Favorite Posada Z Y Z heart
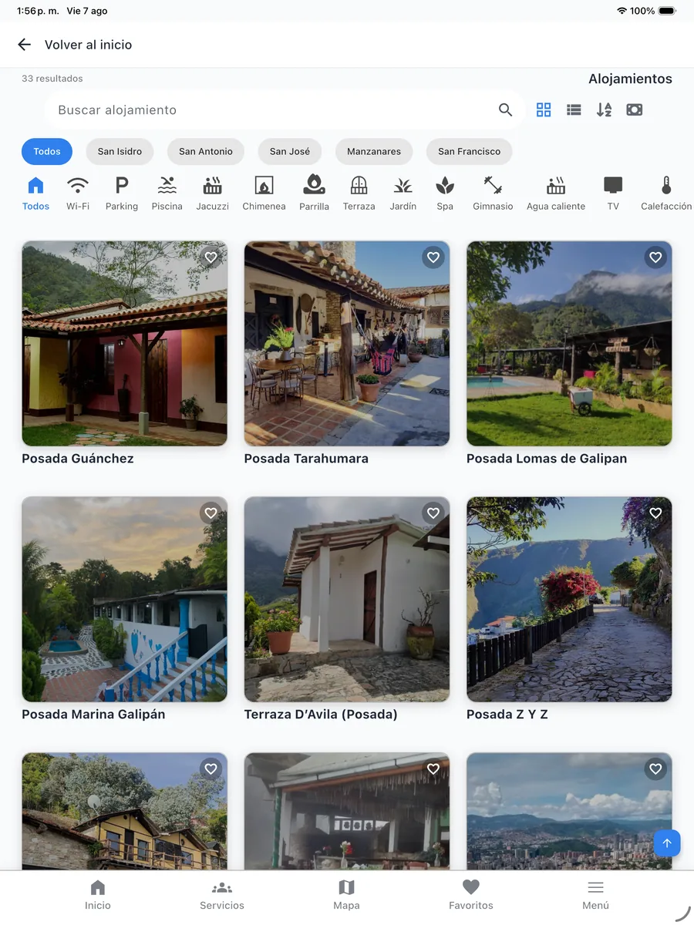This screenshot has height=925, width=694. pos(655,513)
